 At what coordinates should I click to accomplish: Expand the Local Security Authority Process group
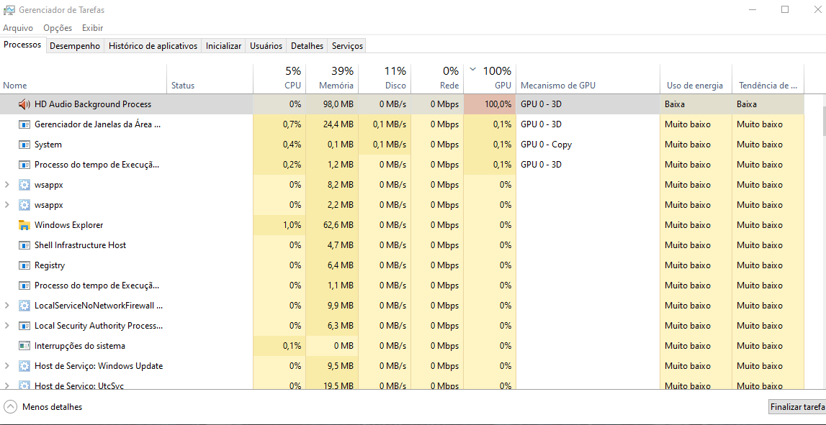coord(7,326)
